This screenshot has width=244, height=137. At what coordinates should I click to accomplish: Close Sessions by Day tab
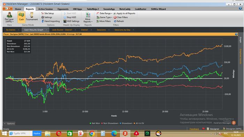[x=134, y=30]
